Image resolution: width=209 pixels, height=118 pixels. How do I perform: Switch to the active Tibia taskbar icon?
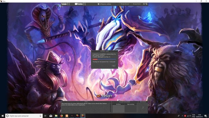(83, 116)
